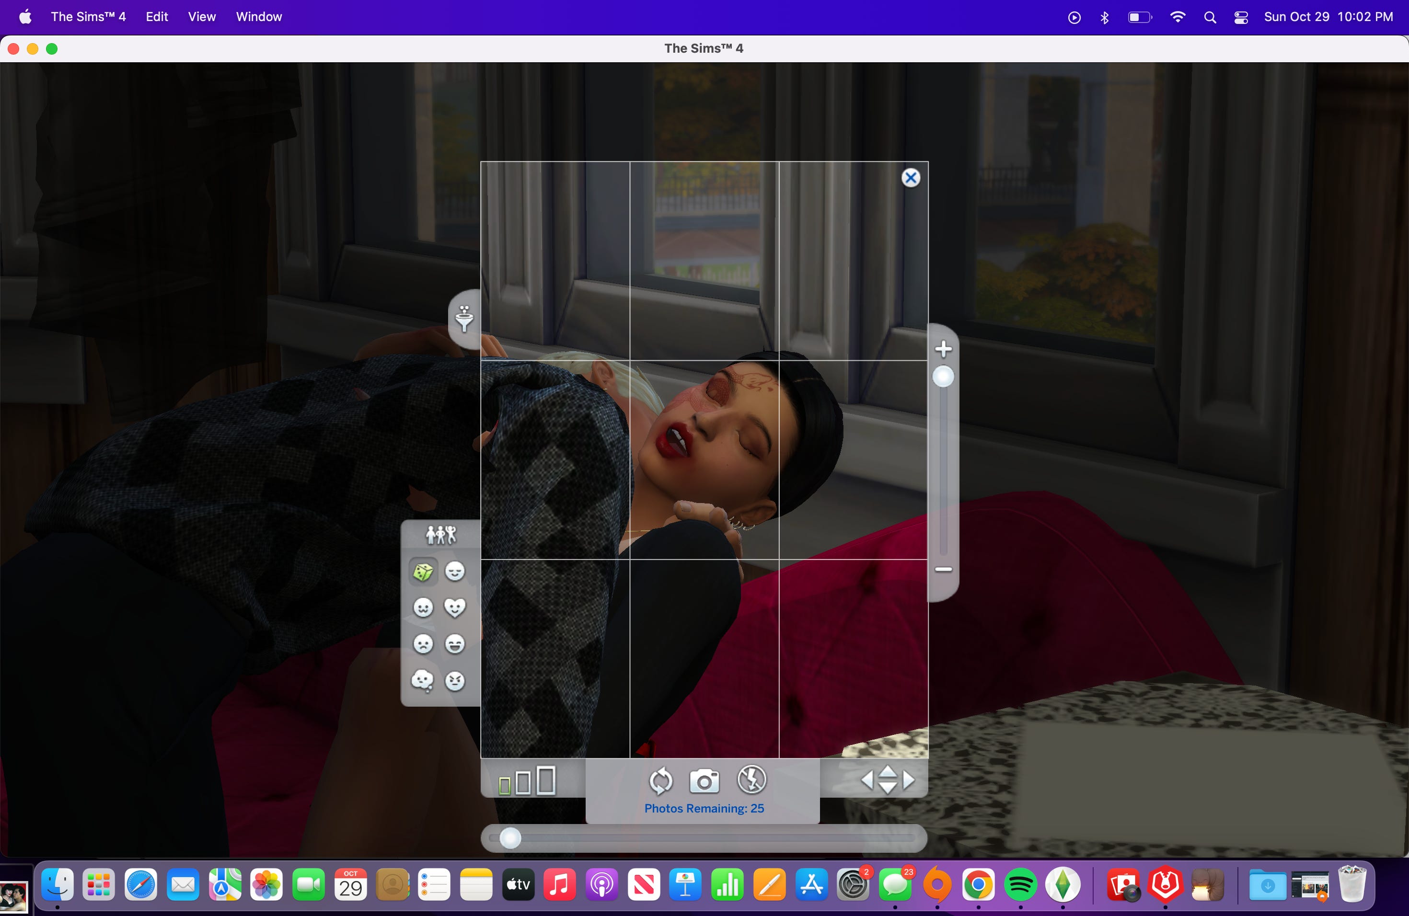Click the Wi-Fi status icon
The height and width of the screenshot is (916, 1409).
pos(1178,17)
